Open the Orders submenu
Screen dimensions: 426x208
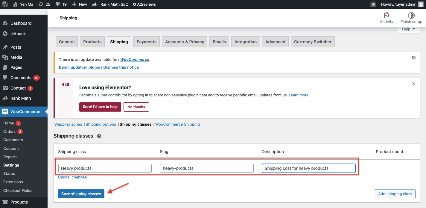[9, 131]
